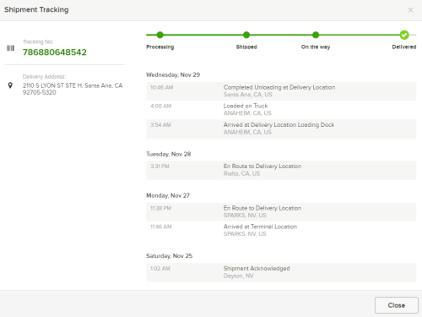Select the Completed Unloading at Delivery Location entry

pos(281,91)
